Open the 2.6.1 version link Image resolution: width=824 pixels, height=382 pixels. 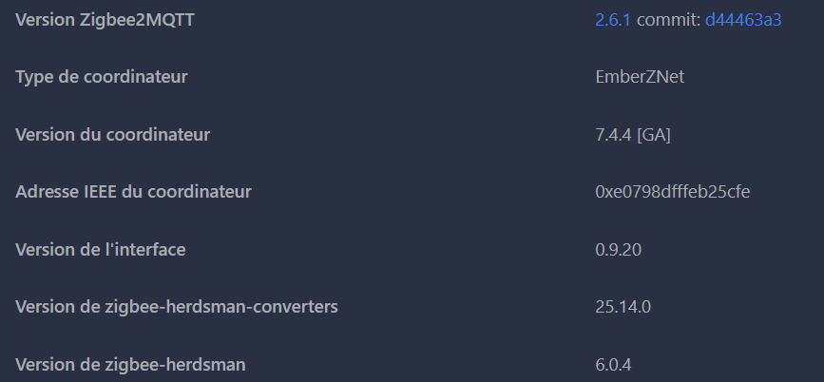click(613, 20)
